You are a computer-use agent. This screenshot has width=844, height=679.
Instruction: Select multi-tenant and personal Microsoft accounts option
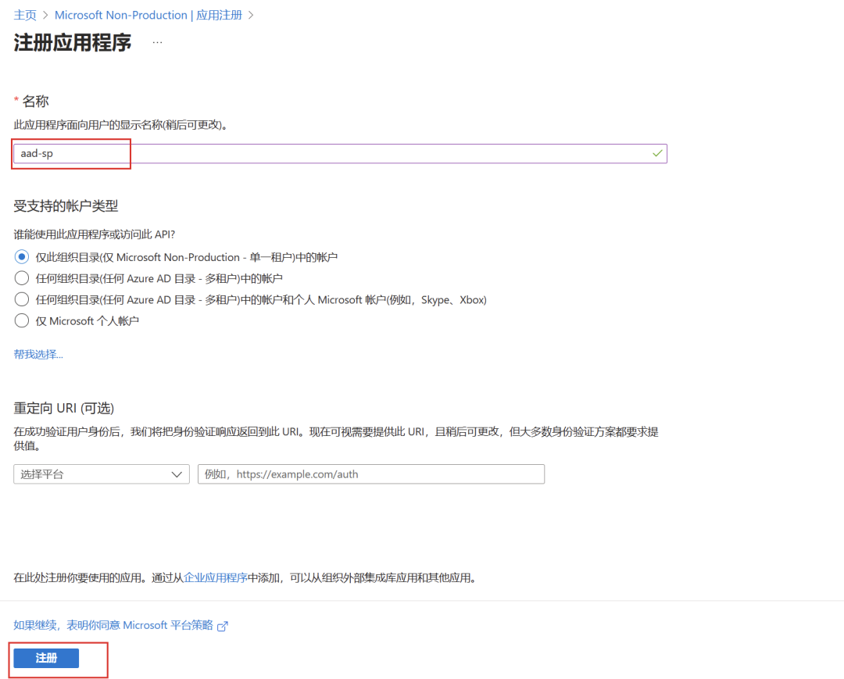pos(22,299)
